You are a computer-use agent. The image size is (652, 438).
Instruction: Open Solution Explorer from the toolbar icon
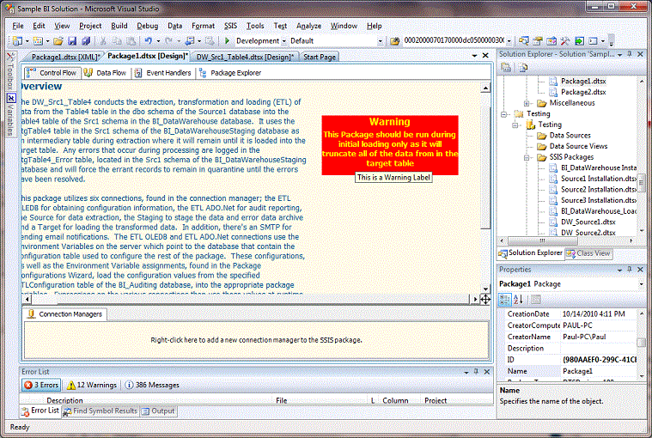(524, 40)
